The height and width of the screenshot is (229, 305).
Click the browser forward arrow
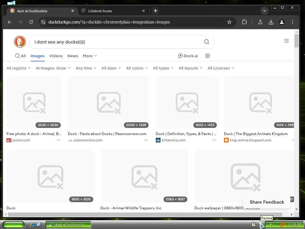20,22
